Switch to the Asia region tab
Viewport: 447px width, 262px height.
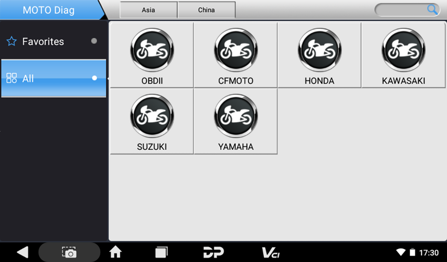tap(148, 10)
